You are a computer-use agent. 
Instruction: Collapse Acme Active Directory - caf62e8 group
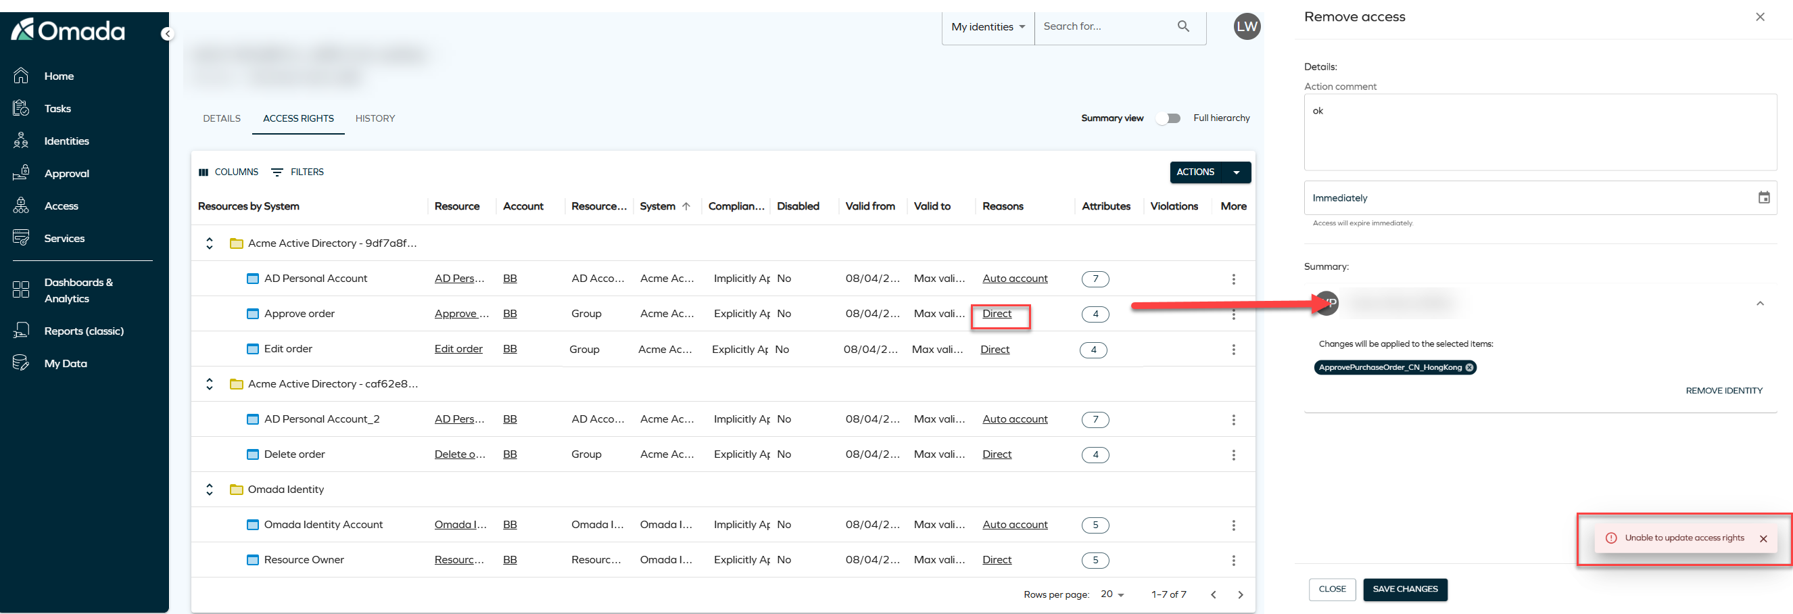click(210, 383)
